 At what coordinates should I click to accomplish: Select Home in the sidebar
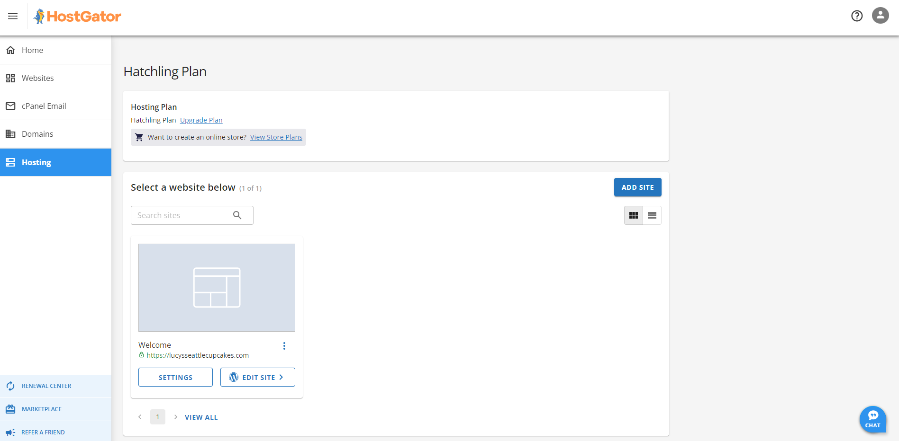point(32,50)
